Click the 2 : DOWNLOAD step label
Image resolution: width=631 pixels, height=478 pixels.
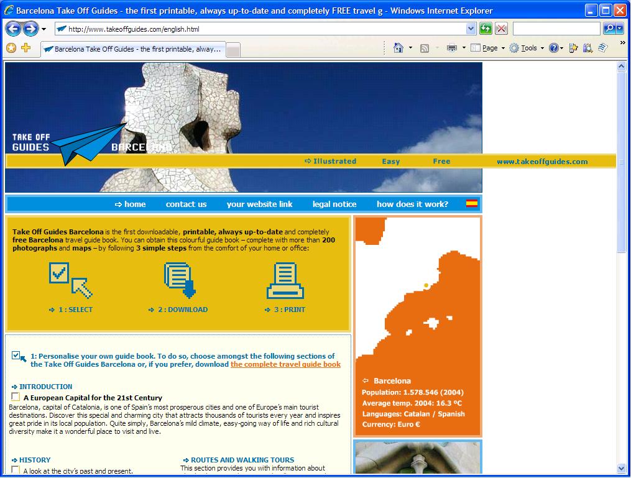coord(183,310)
